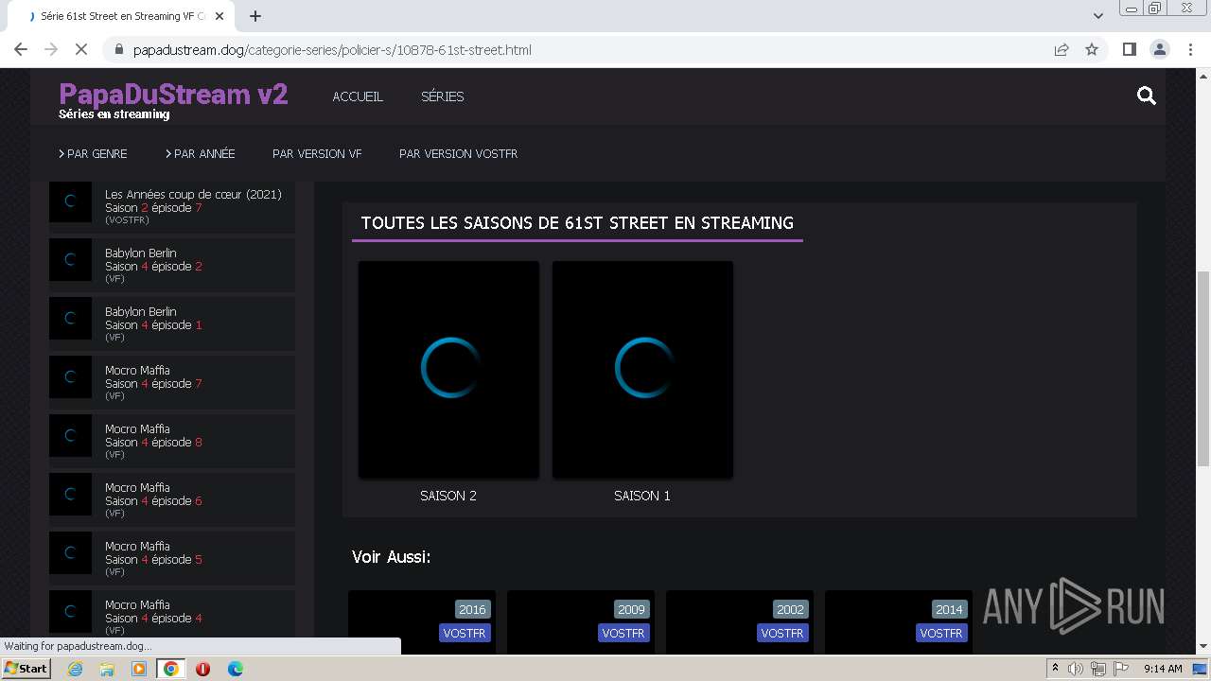Open the browser side panel icon
The image size is (1211, 681).
click(x=1129, y=49)
